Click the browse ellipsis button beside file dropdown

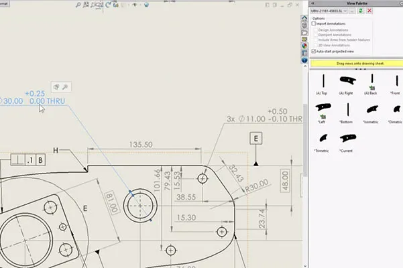[352, 11]
